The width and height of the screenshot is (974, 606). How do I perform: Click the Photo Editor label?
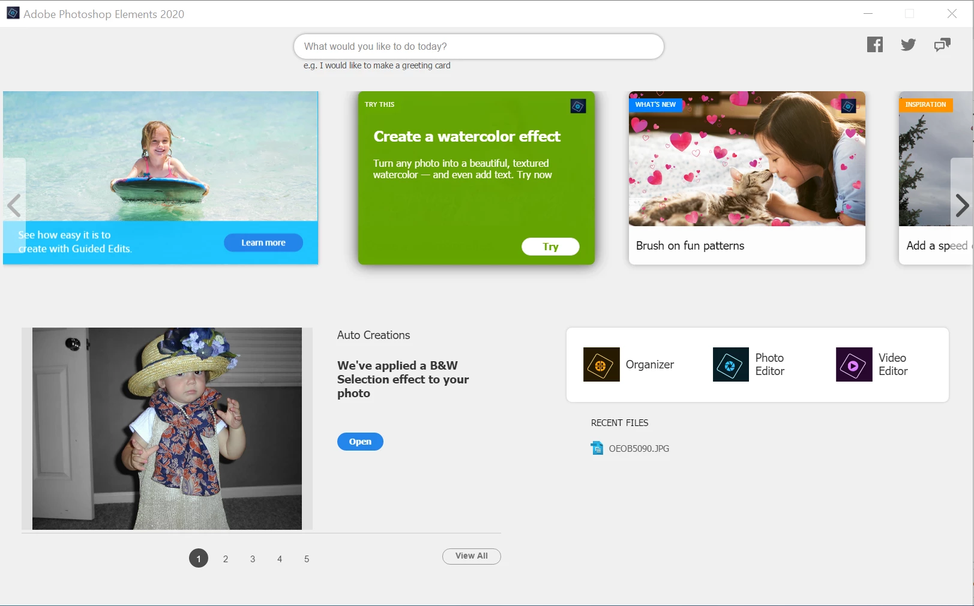[x=770, y=364]
